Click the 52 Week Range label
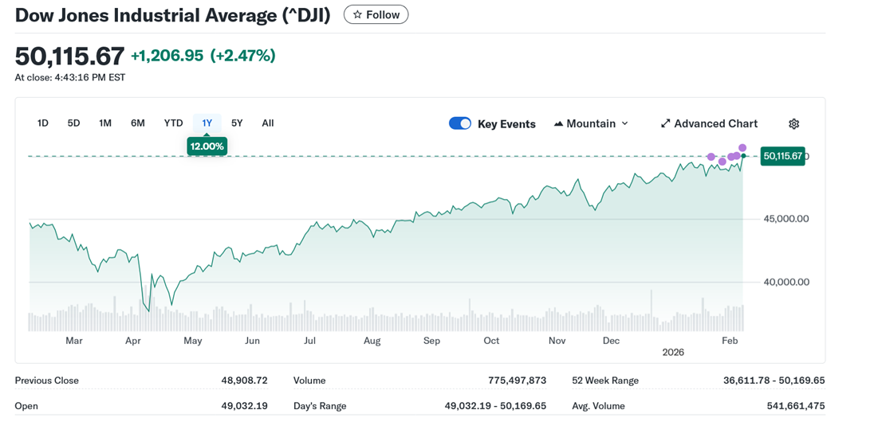The image size is (870, 445). pyautogui.click(x=605, y=381)
